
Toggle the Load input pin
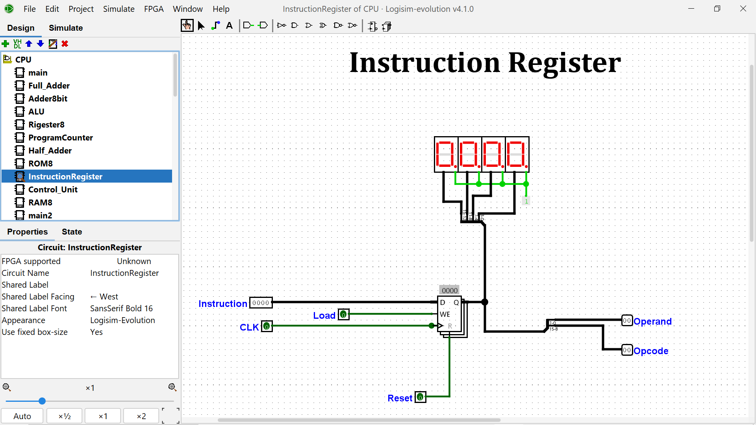(344, 315)
